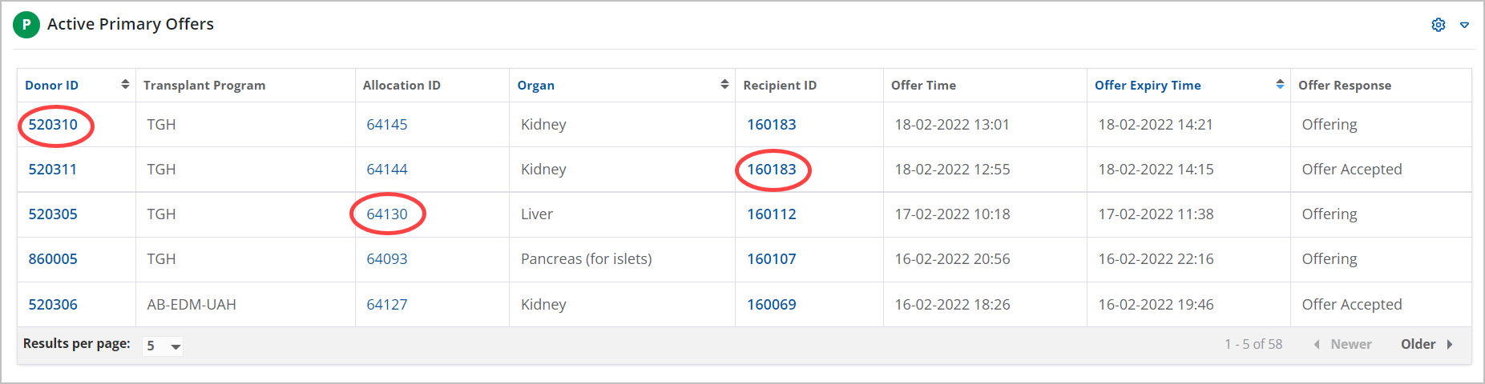Viewport: 1485px width, 384px height.
Task: Open allocation 64127
Action: (387, 305)
